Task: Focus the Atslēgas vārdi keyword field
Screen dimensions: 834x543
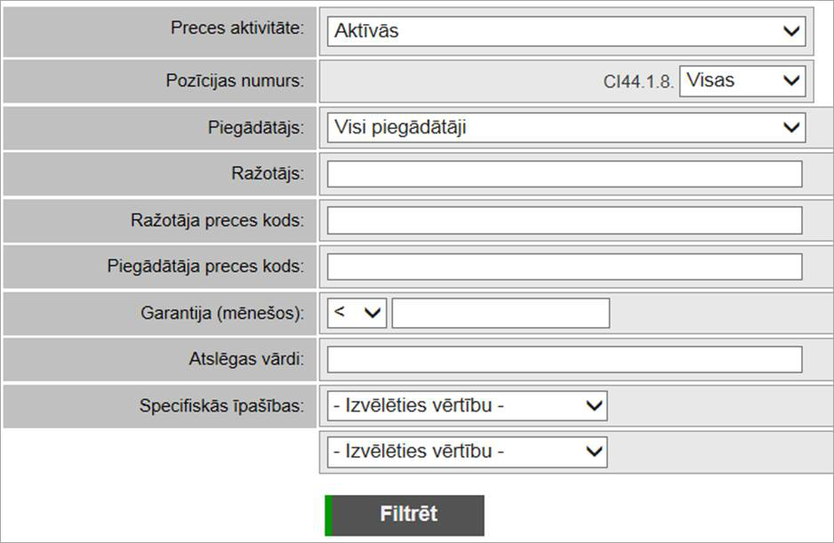Action: pyautogui.click(x=564, y=359)
